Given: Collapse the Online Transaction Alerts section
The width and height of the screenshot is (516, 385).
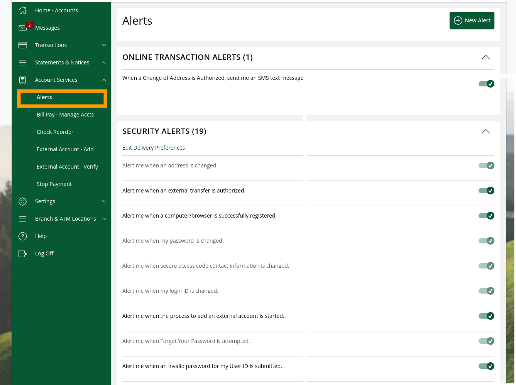Looking at the screenshot, I should [486, 57].
